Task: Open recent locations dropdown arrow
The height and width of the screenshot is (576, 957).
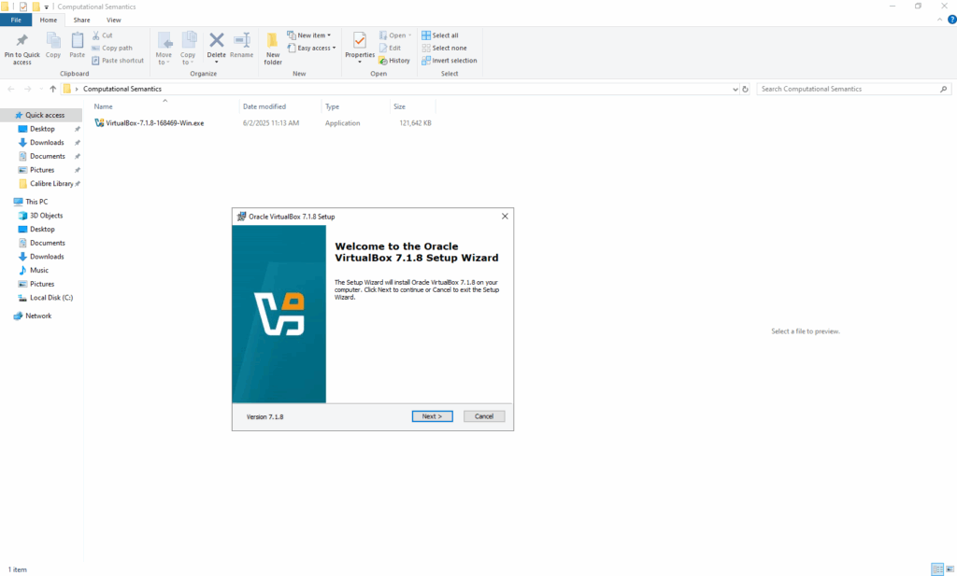Action: [41, 89]
